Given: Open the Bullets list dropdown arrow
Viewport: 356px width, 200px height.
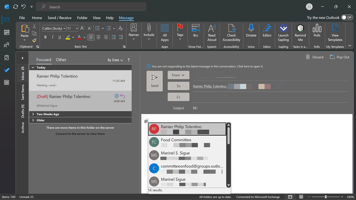Looking at the screenshot, I should (103, 28).
